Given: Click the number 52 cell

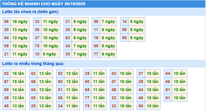Looking at the screenshot, I should tap(60, 73).
